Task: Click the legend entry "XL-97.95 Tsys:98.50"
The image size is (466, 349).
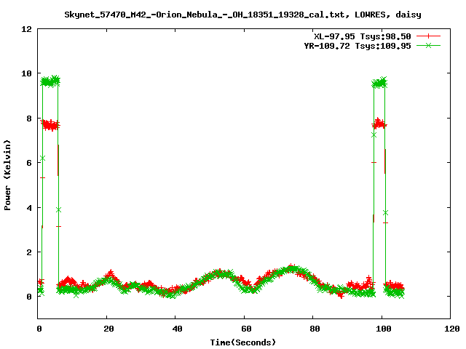Action: coord(363,36)
